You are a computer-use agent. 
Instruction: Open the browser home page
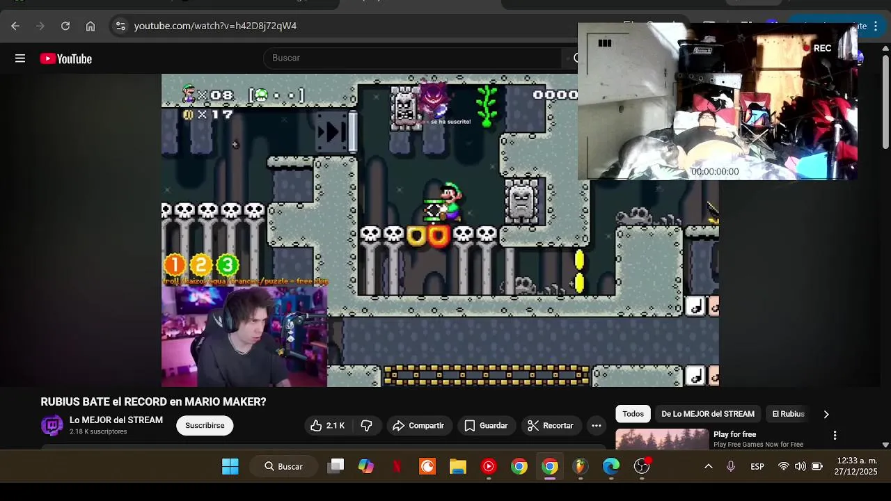(90, 26)
